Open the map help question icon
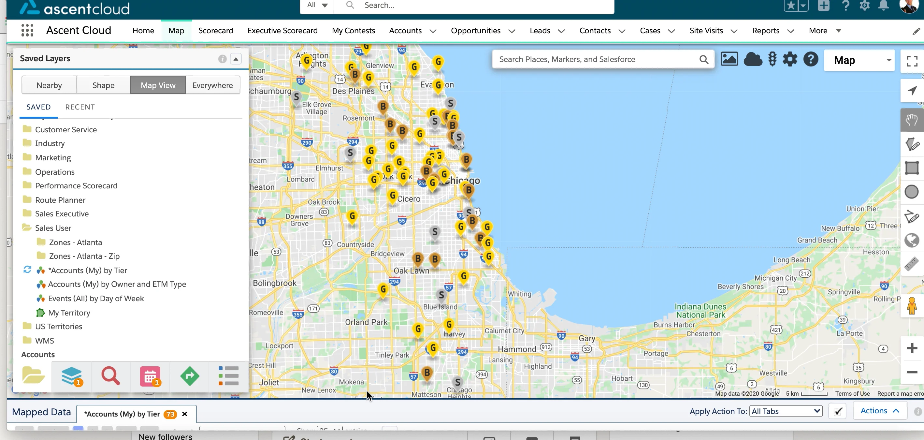Viewport: 924px width, 440px height. click(811, 59)
